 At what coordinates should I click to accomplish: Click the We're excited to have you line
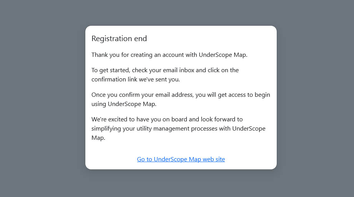(167, 119)
